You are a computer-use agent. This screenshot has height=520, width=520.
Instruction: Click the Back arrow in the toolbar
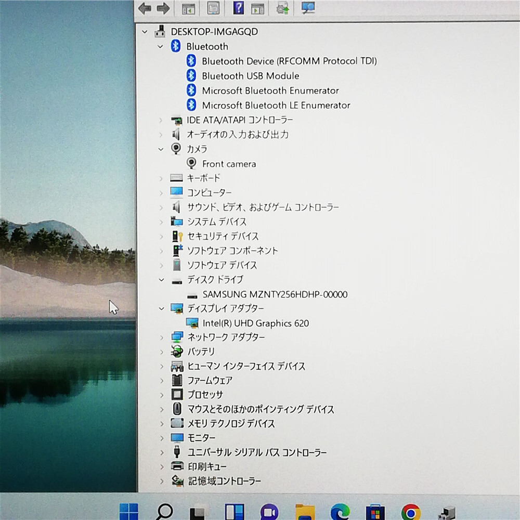click(x=145, y=8)
